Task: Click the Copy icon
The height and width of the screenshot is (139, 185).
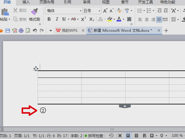Action: pos(15,19)
